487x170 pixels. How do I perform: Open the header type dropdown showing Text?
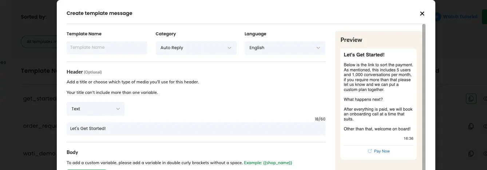[x=95, y=109]
